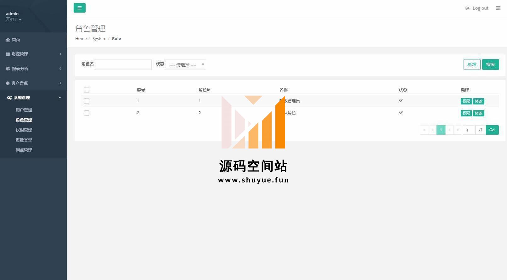Click the 搜索 button
Viewport: 507px width, 280px height.
point(490,64)
